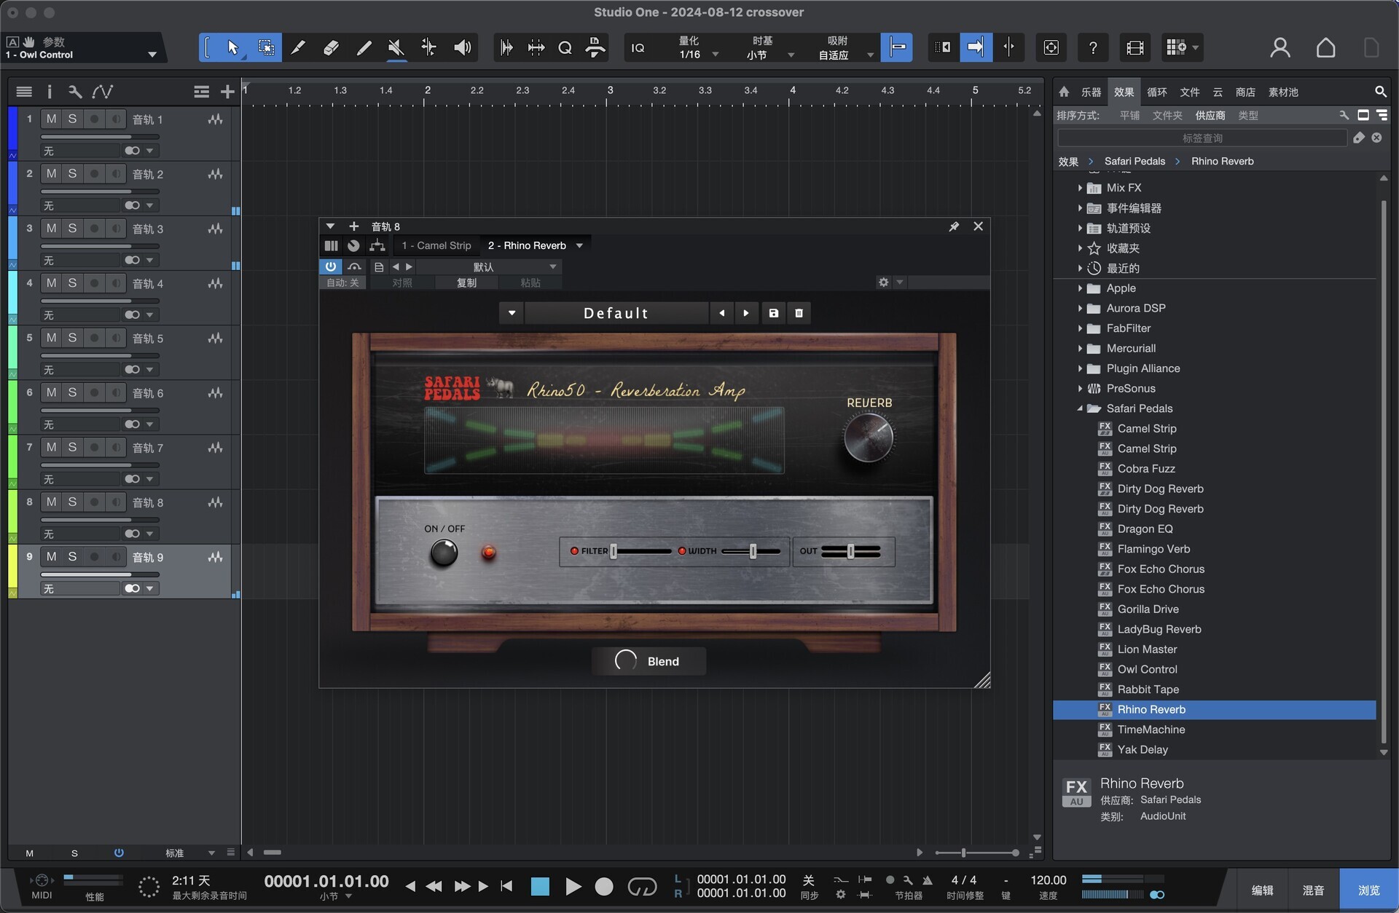The width and height of the screenshot is (1399, 913).
Task: Click the Blend button below the amp
Action: [648, 661]
